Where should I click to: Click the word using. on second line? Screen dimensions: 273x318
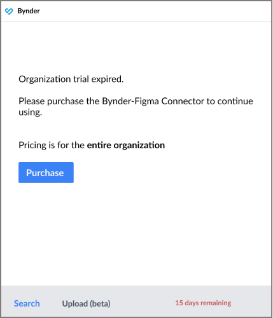[31, 113]
